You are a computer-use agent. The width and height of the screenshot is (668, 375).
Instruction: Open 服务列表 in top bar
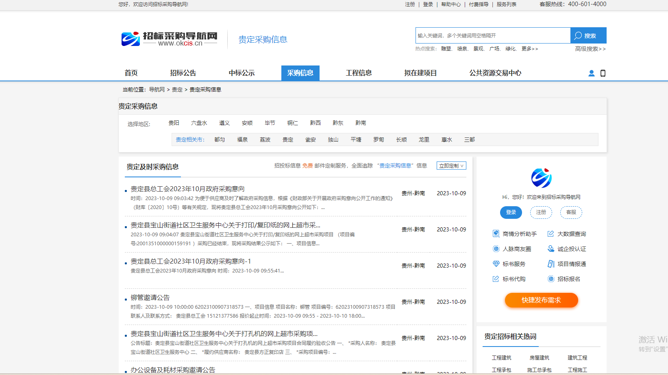click(506, 4)
